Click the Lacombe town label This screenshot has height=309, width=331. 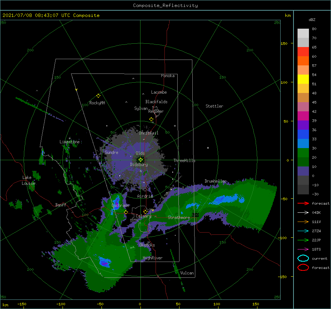[159, 92]
